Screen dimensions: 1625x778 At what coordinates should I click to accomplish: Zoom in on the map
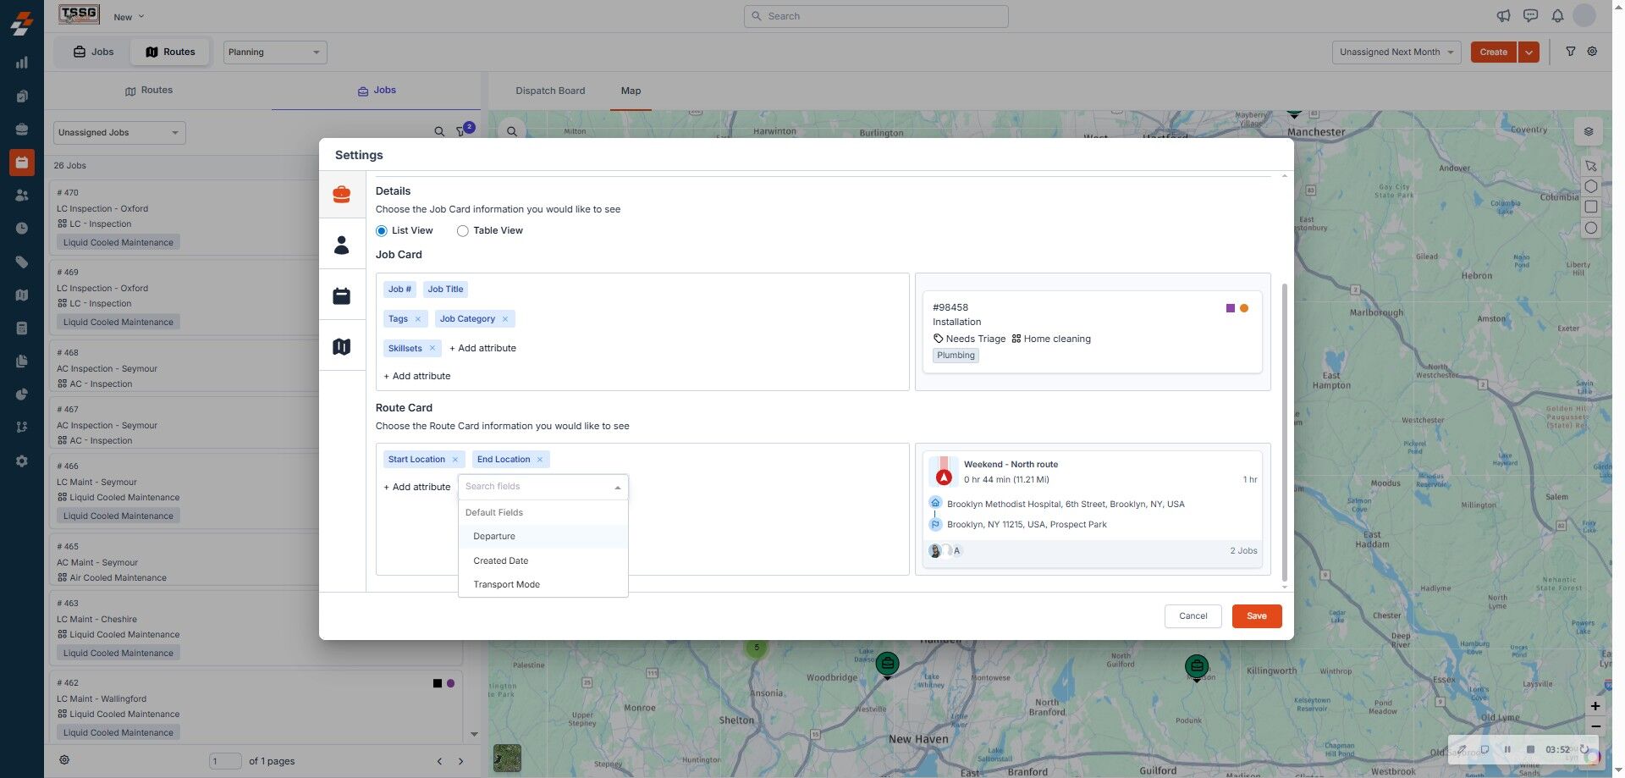[x=1595, y=706]
